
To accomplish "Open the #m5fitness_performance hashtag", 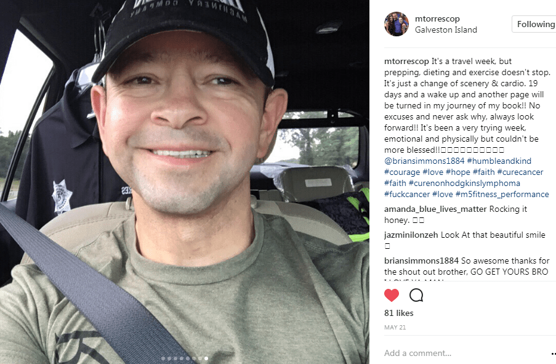I will [502, 195].
